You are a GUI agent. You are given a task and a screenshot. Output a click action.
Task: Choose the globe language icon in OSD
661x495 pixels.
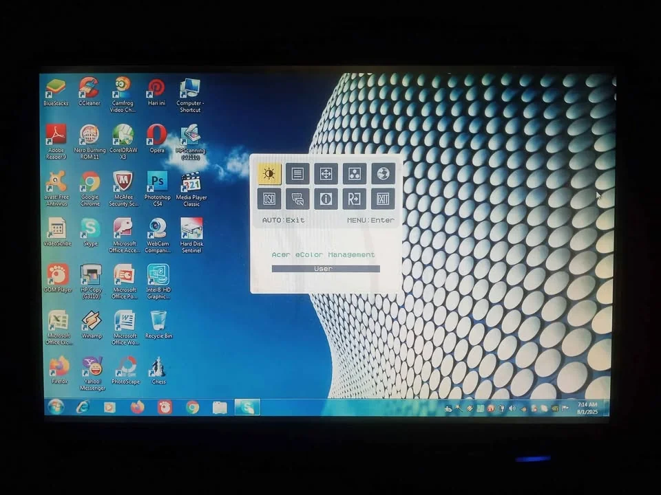[384, 173]
